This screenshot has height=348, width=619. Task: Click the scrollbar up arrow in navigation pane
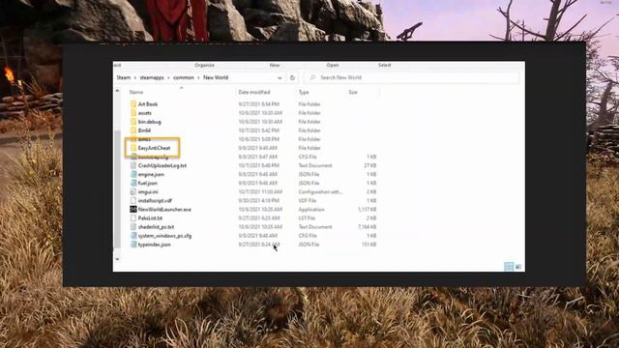[117, 91]
